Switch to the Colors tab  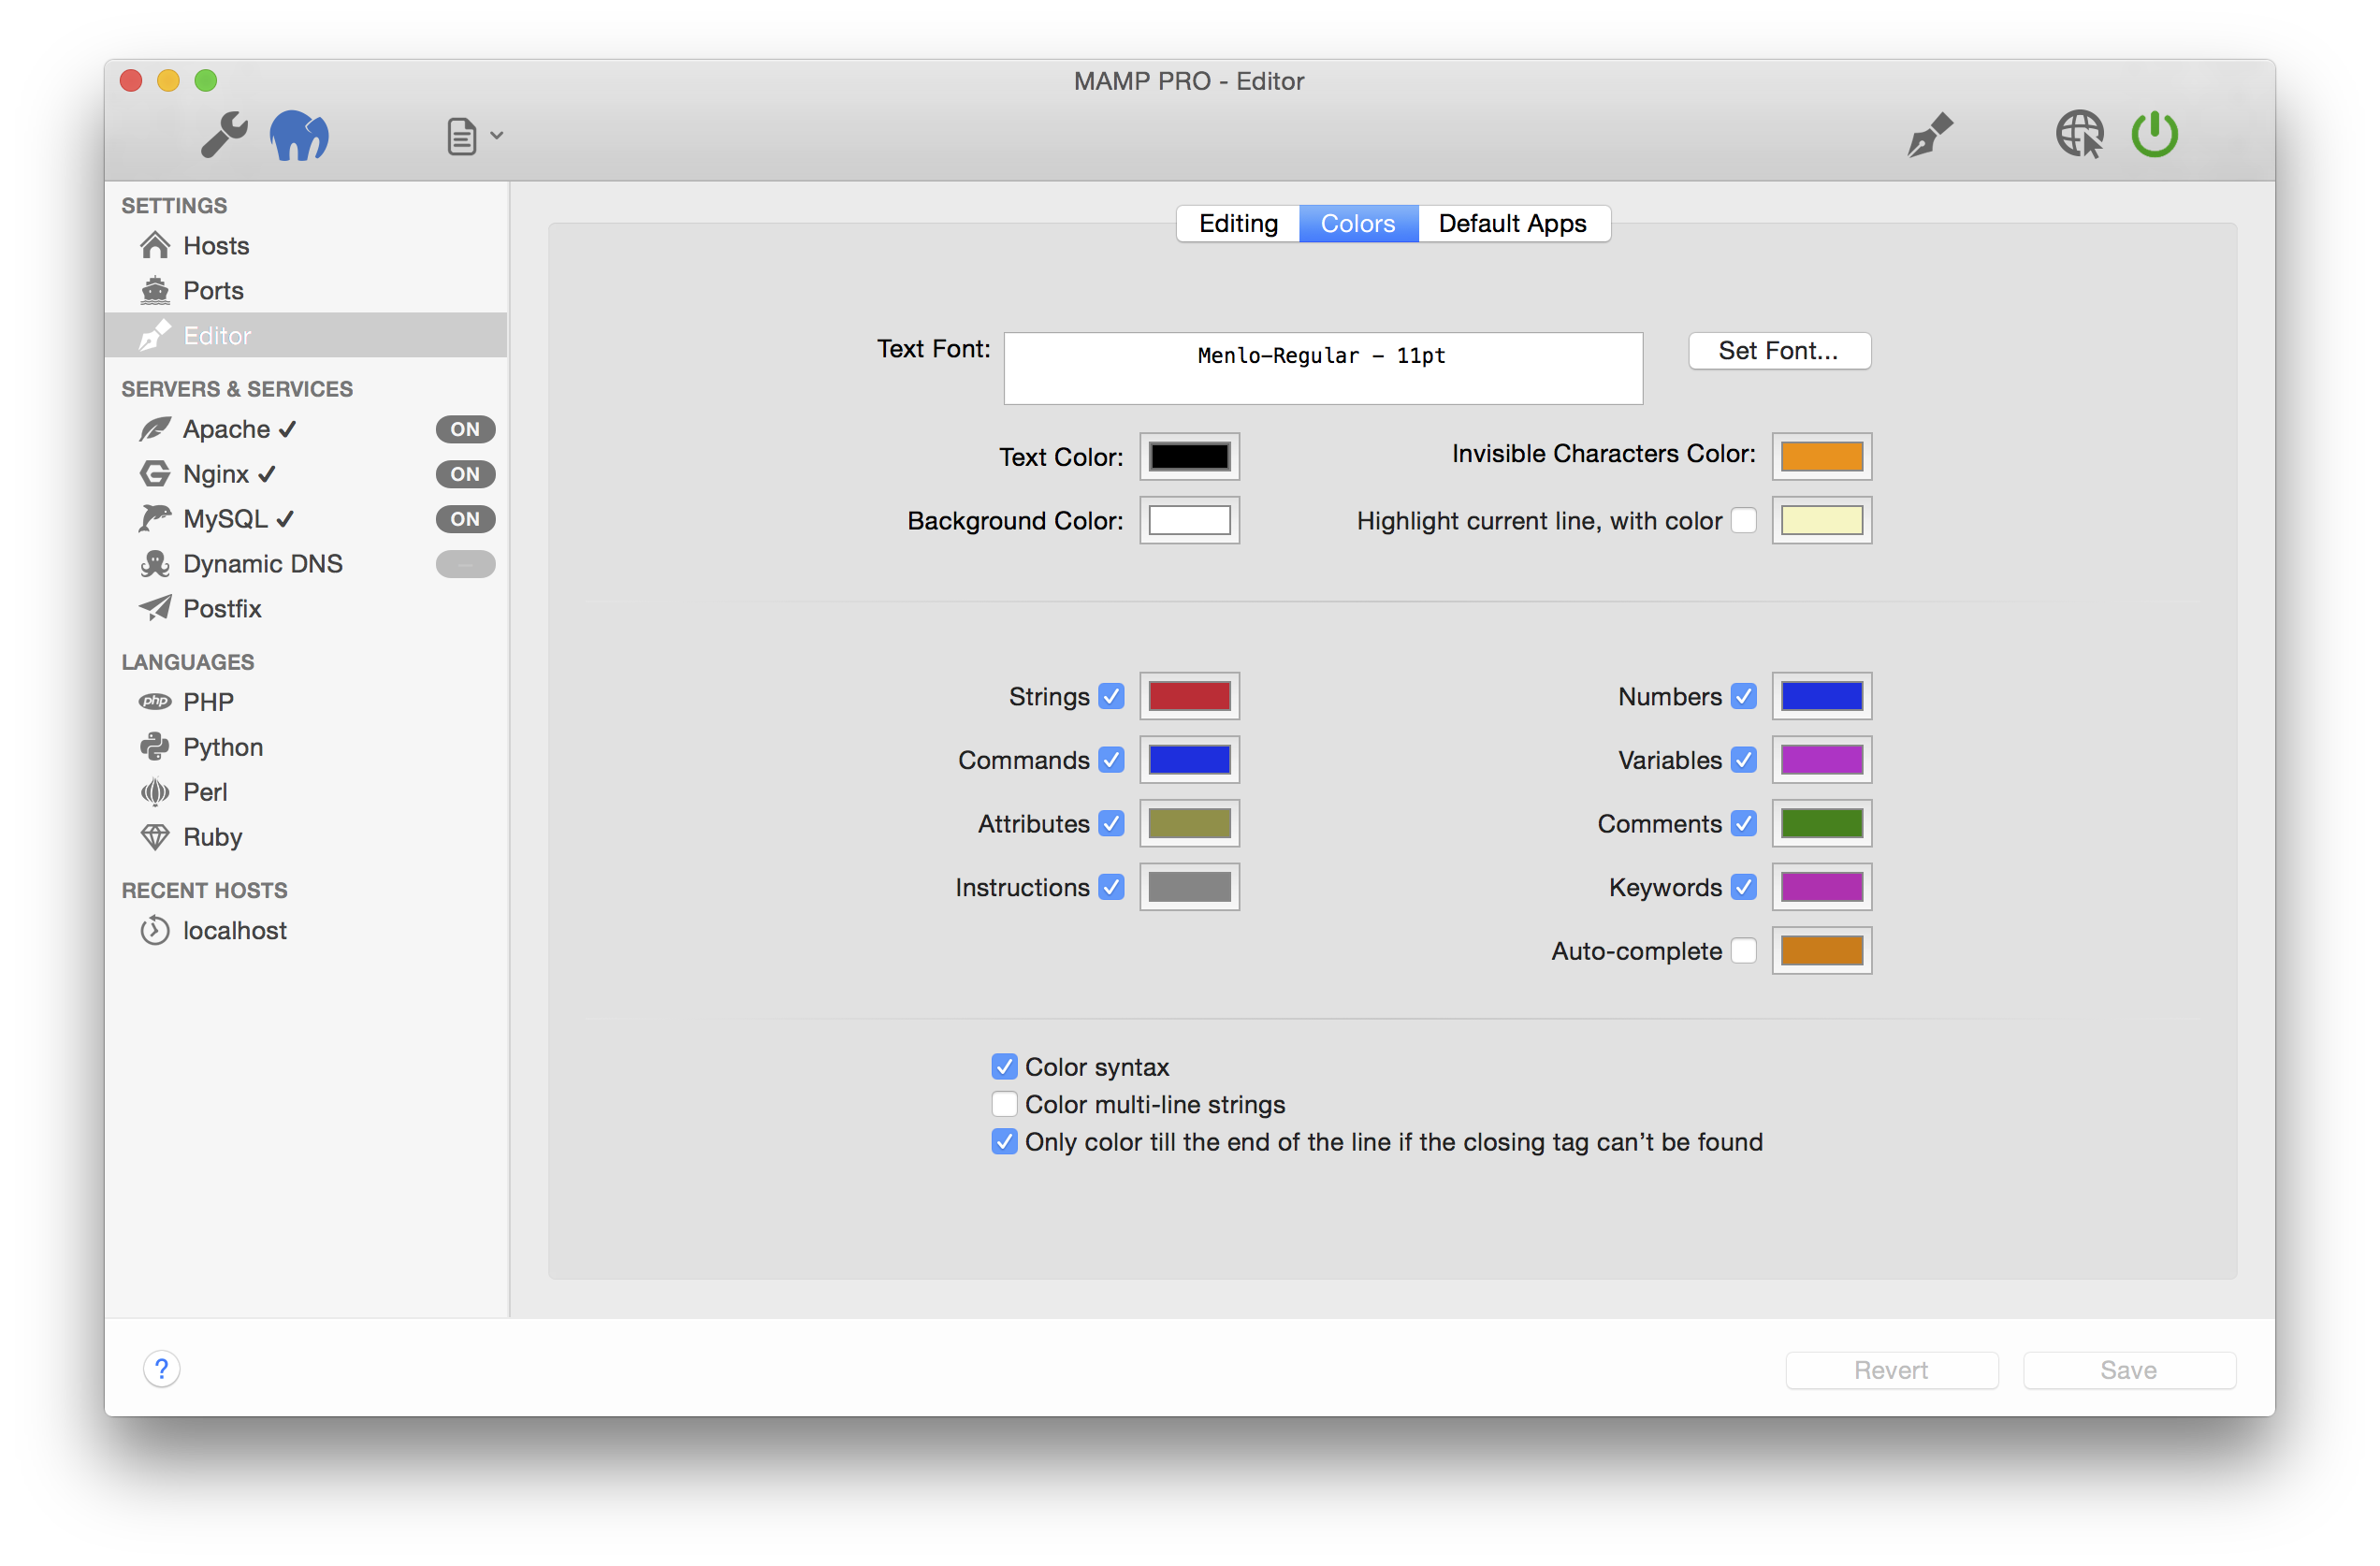pyautogui.click(x=1358, y=223)
